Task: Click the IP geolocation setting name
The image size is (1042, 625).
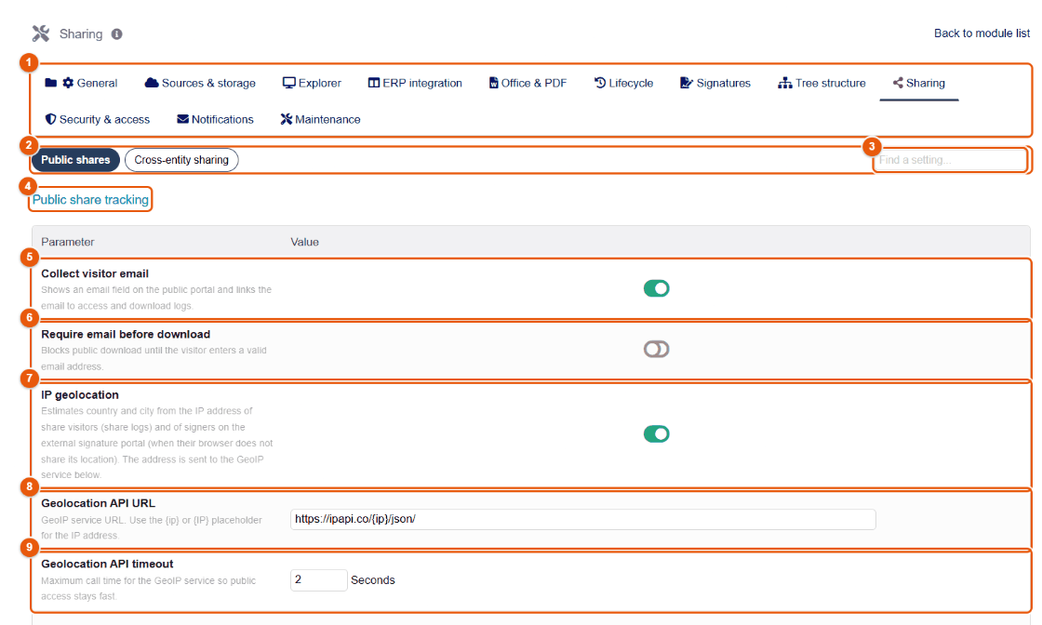Action: (x=80, y=395)
